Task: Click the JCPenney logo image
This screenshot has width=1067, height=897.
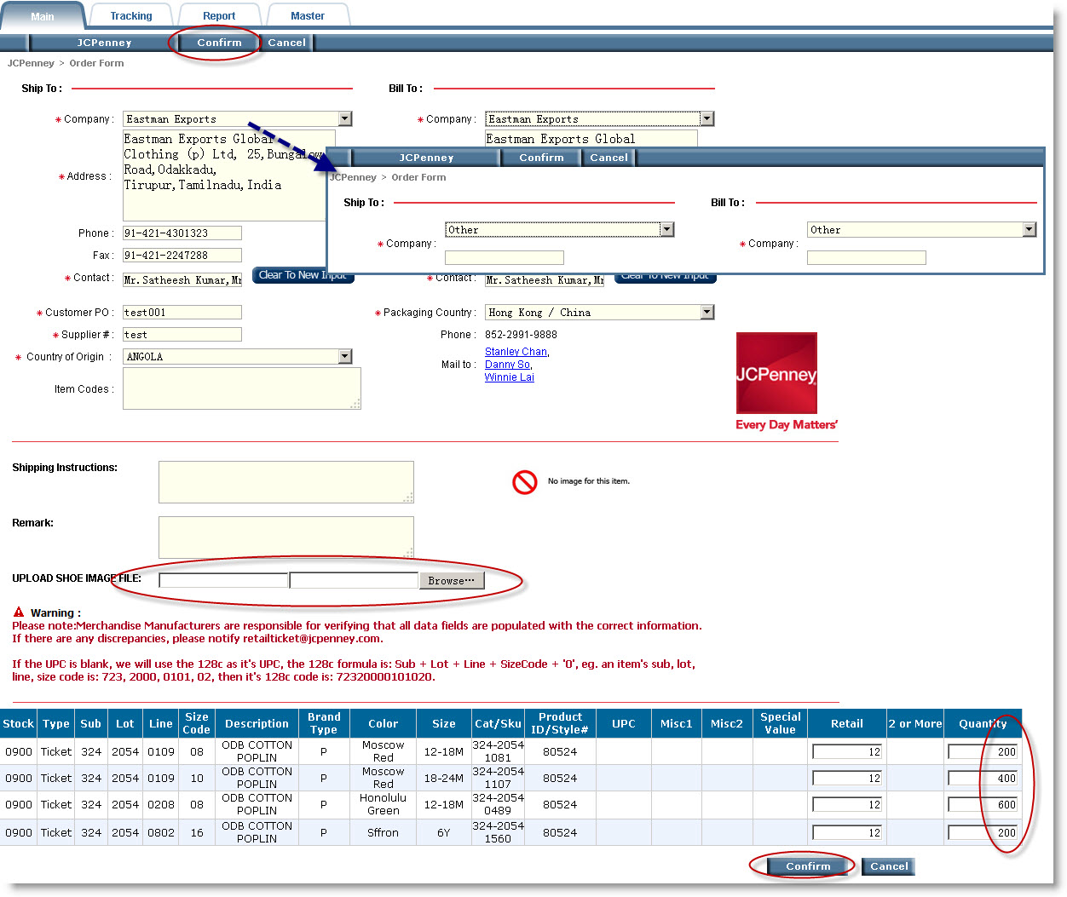Action: coord(776,373)
